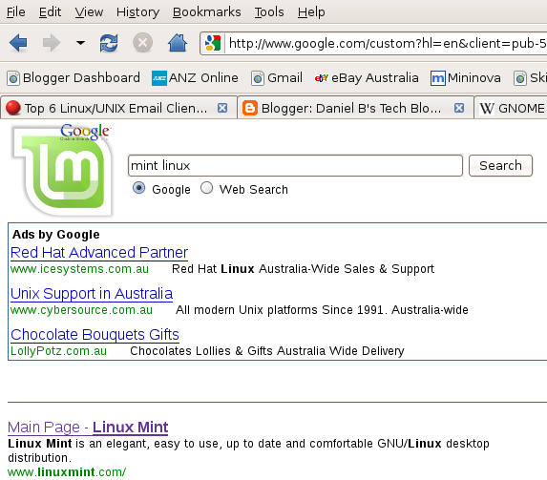
Task: Select the Google radio button
Action: (x=138, y=188)
